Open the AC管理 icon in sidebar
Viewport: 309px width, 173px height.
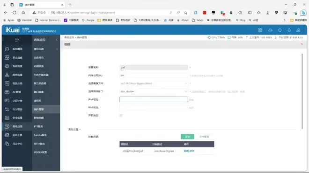7,92
